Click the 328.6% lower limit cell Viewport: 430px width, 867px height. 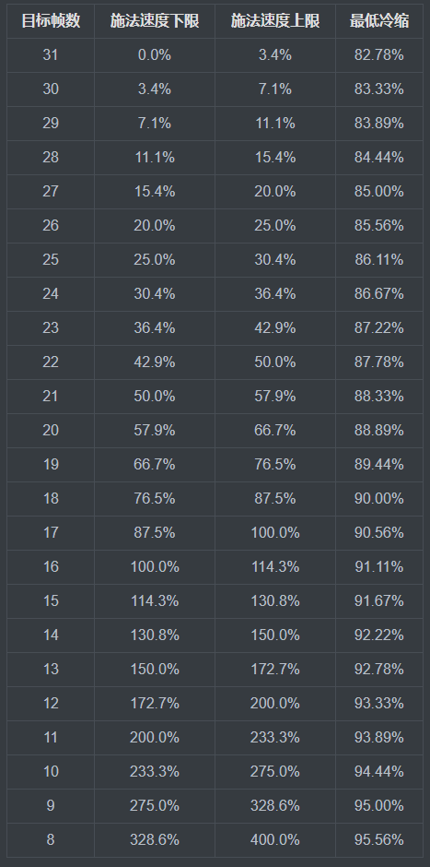click(x=155, y=840)
